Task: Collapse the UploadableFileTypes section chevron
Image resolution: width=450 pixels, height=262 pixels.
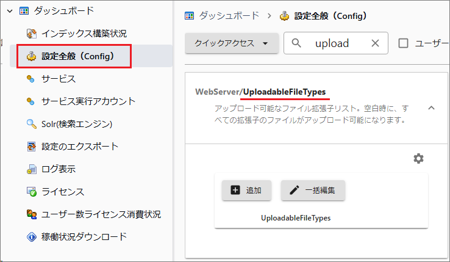Action: (431, 107)
